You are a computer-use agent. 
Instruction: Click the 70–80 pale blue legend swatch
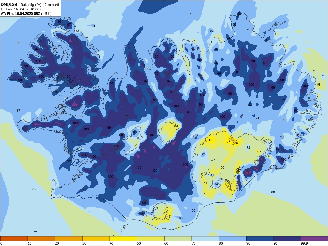[x=205, y=239]
